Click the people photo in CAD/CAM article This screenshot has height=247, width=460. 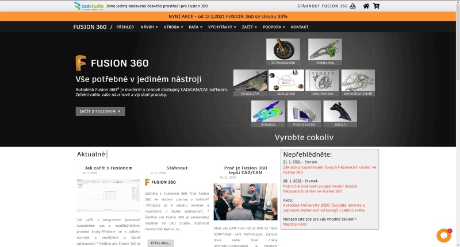pos(246,202)
